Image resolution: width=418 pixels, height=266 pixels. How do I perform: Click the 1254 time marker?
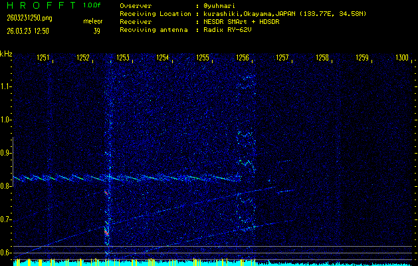point(163,57)
